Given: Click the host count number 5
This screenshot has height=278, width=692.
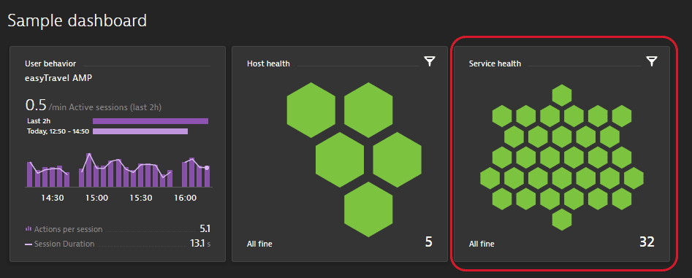Looking at the screenshot, I should click(x=428, y=242).
